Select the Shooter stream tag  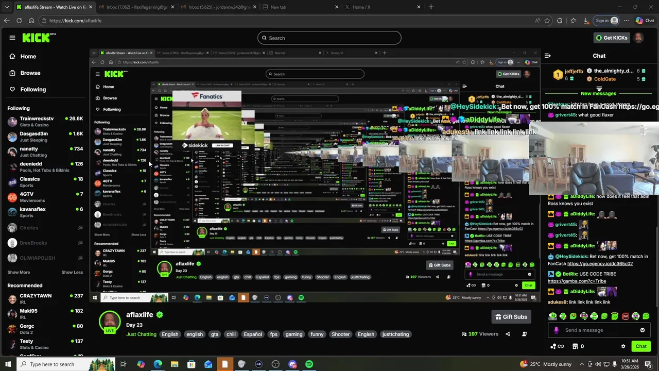[x=340, y=334]
